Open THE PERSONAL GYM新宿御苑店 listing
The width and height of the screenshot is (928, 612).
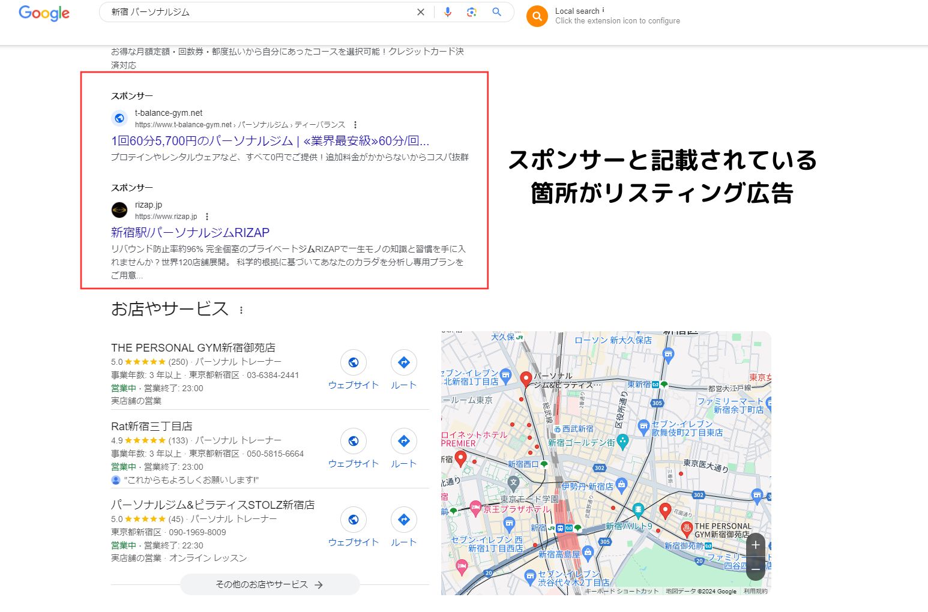tap(193, 348)
